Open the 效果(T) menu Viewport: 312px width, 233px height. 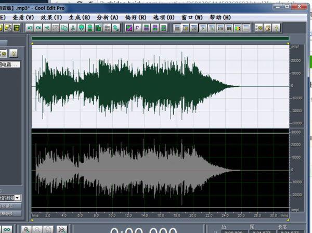(51, 18)
